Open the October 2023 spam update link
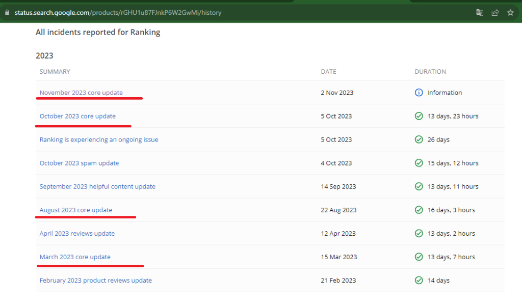The width and height of the screenshot is (522, 307). click(x=79, y=163)
